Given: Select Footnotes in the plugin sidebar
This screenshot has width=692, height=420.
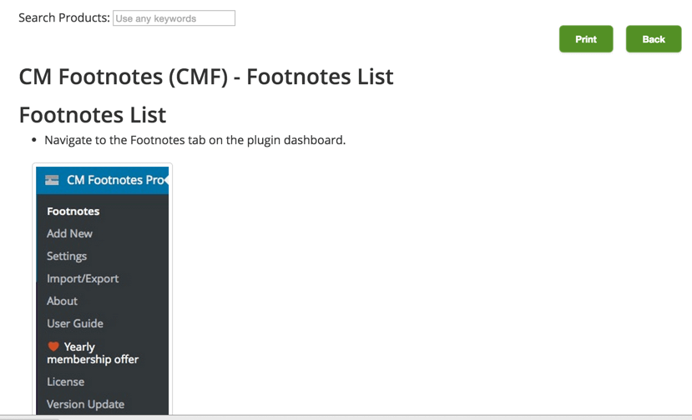Looking at the screenshot, I should (73, 212).
